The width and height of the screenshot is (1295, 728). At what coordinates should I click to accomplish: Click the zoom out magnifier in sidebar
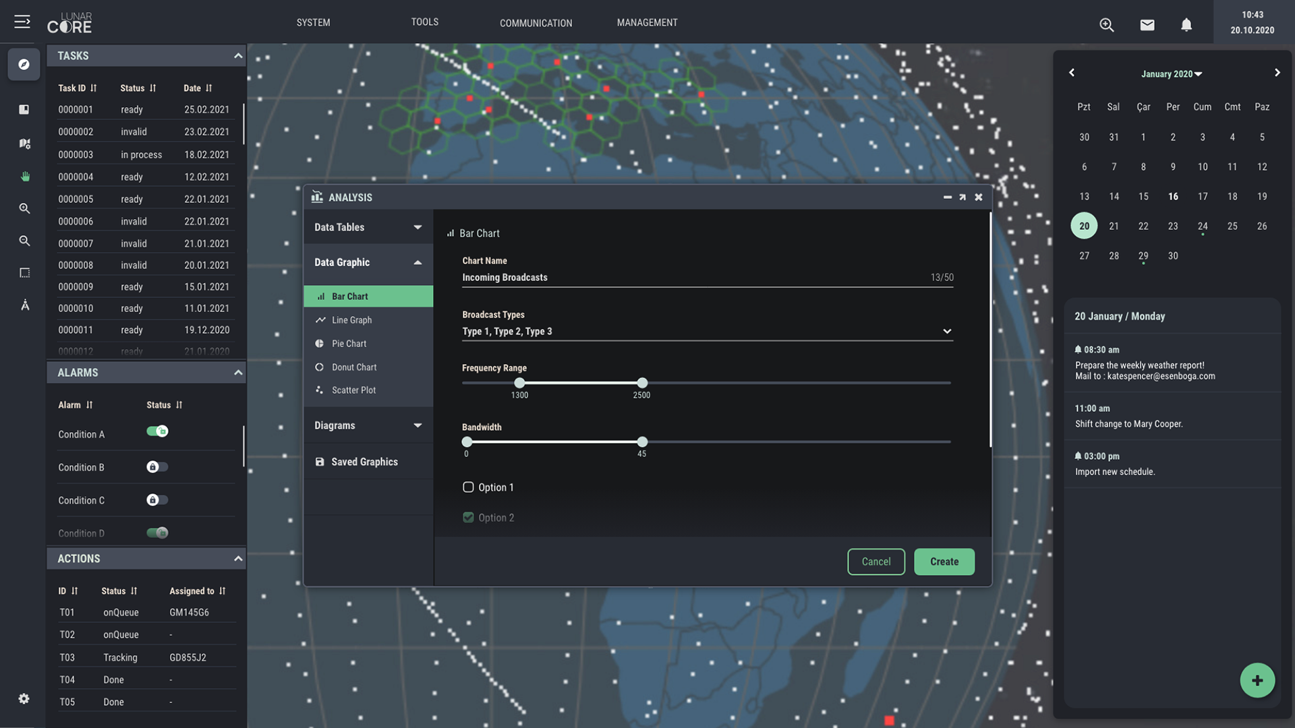tap(24, 241)
